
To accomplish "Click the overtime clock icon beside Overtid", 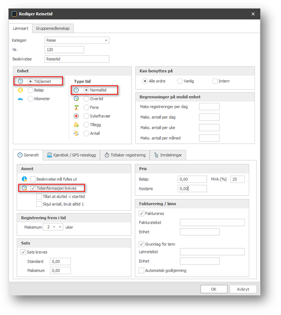I will [76, 99].
